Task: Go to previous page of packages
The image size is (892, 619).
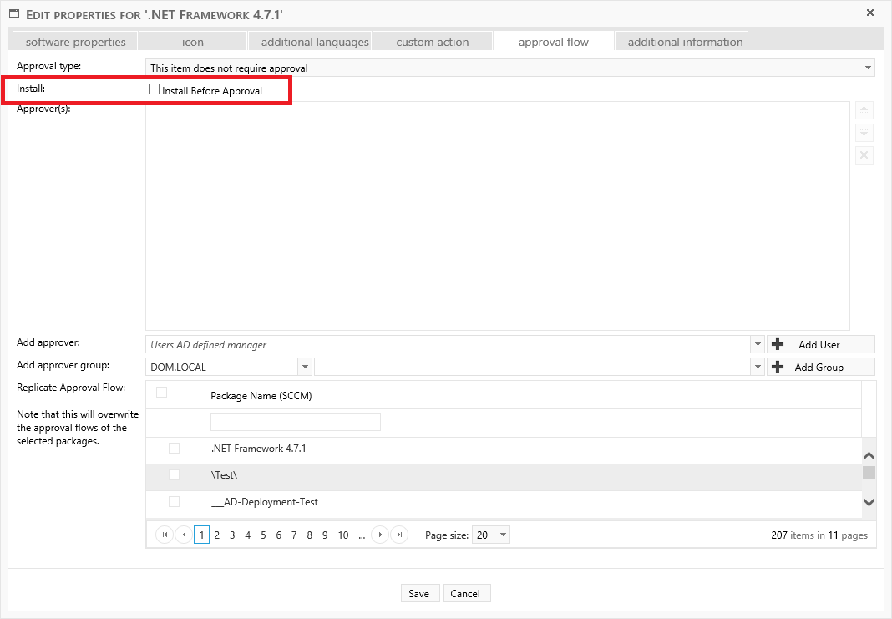Action: tap(183, 535)
